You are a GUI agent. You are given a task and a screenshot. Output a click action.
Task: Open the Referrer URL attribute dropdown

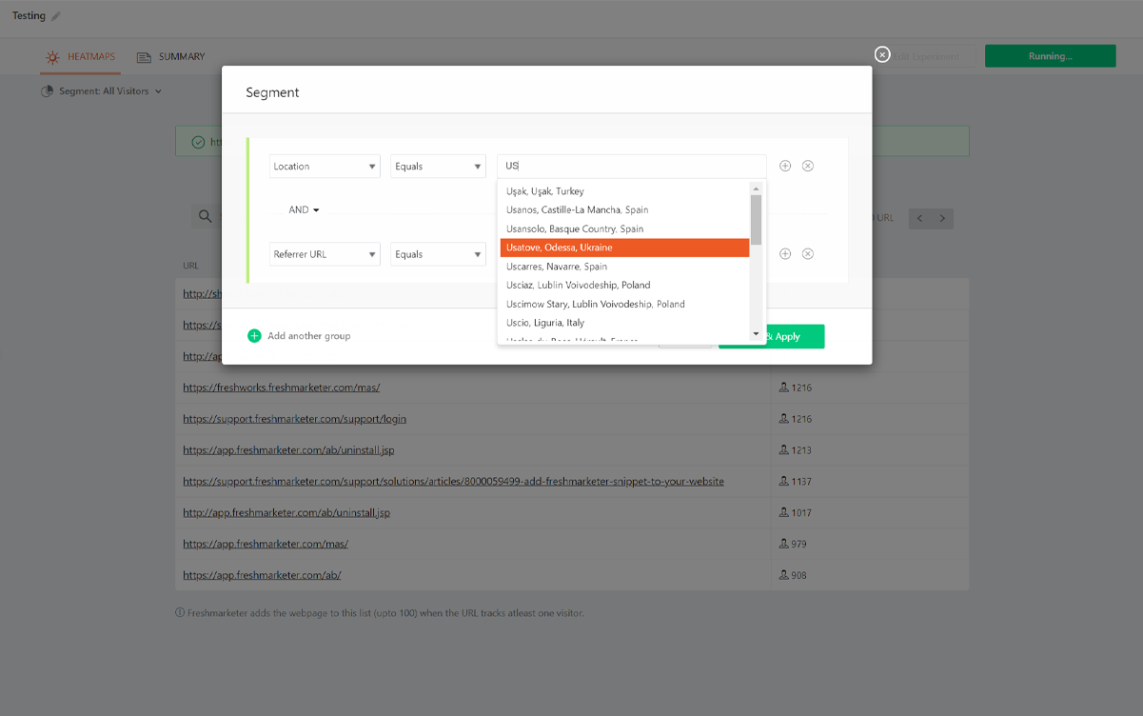[x=325, y=254]
